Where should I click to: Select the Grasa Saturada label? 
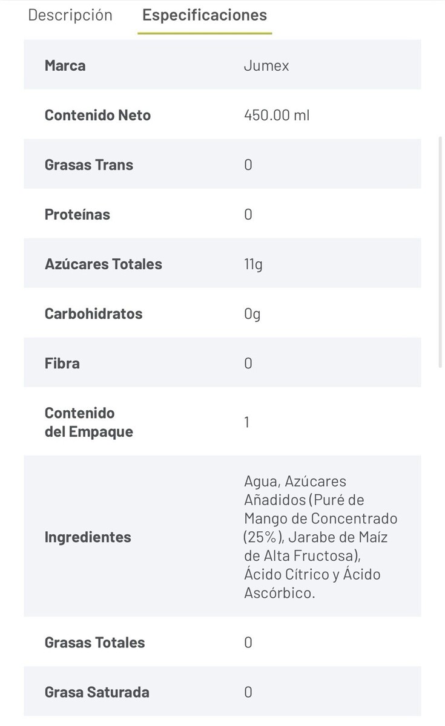[x=97, y=692]
